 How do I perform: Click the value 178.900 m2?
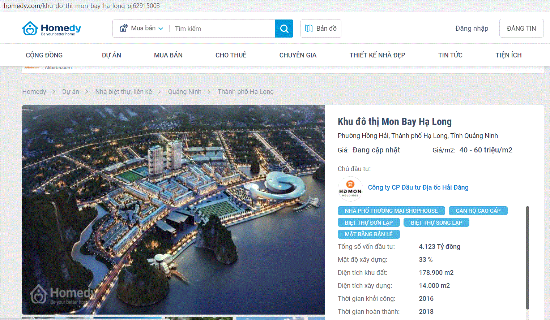coord(436,273)
